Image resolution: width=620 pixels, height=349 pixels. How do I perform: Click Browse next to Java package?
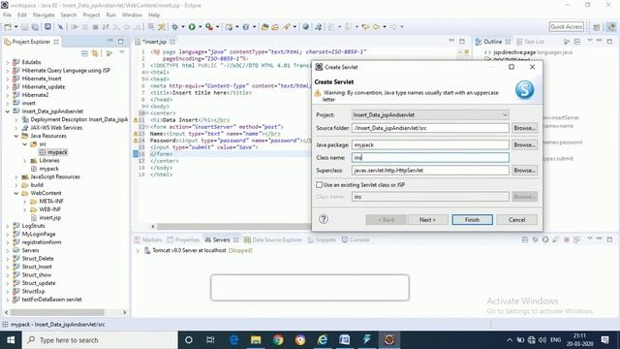(x=524, y=144)
